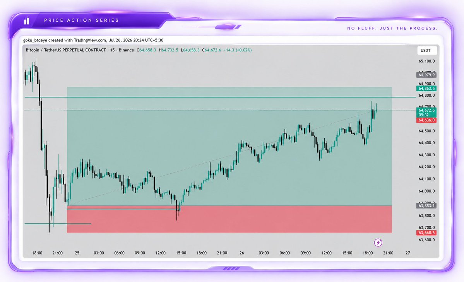Image resolution: width=464 pixels, height=282 pixels.
Task: Click date label 26 on time axis
Action: (x=242, y=253)
